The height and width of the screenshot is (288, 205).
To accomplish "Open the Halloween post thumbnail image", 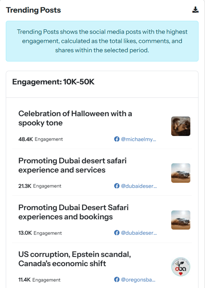I will coord(181,126).
